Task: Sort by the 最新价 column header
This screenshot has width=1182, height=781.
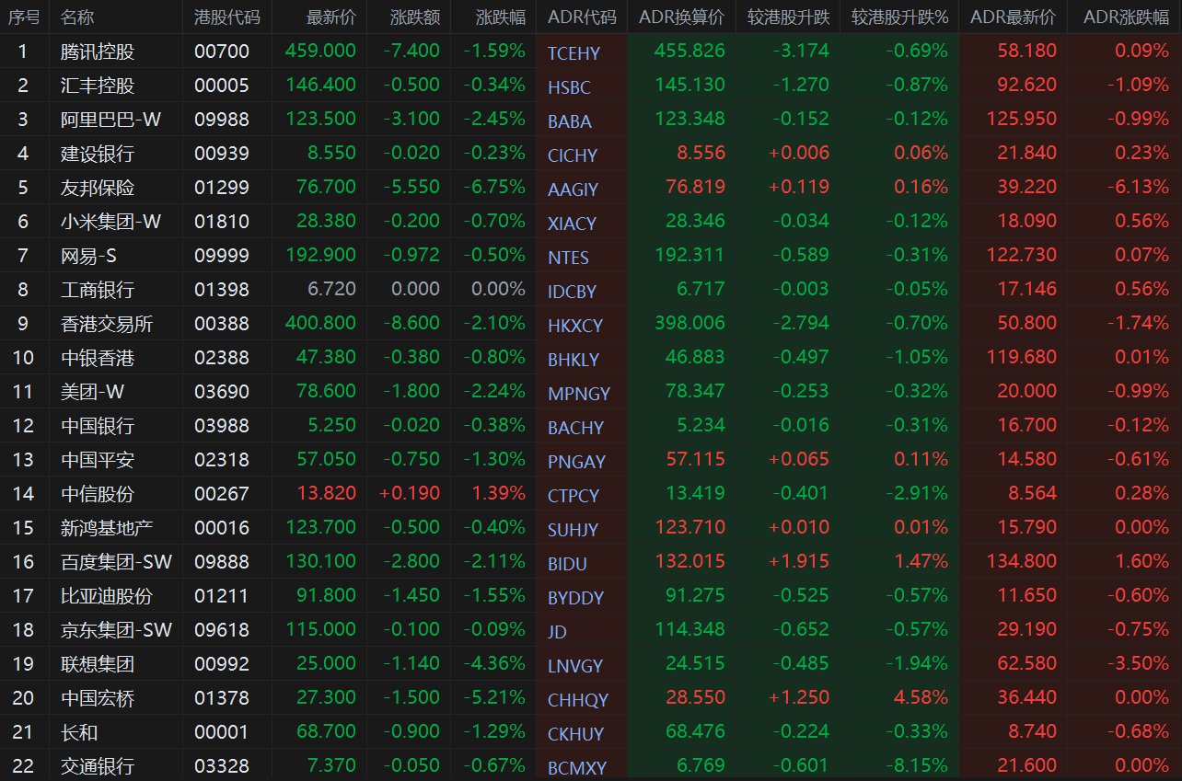Action: (331, 17)
